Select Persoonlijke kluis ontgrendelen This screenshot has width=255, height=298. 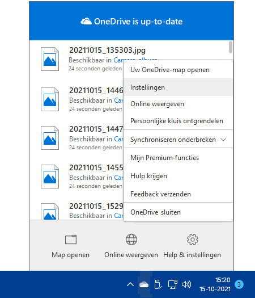click(x=178, y=121)
